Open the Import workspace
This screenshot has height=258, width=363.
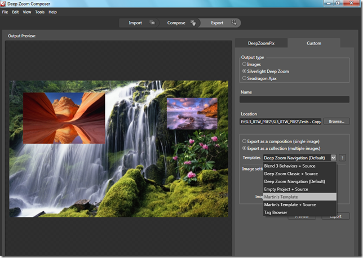click(x=135, y=23)
